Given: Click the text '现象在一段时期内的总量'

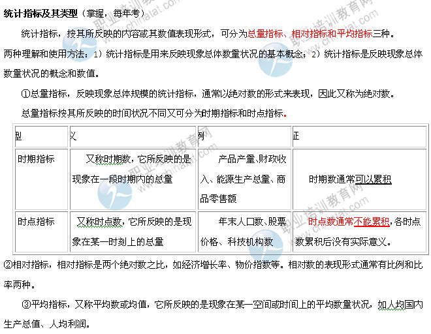Looking at the screenshot, I should [122, 179].
